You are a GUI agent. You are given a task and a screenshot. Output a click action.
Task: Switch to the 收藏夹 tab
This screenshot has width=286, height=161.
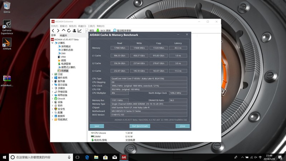tap(63, 35)
